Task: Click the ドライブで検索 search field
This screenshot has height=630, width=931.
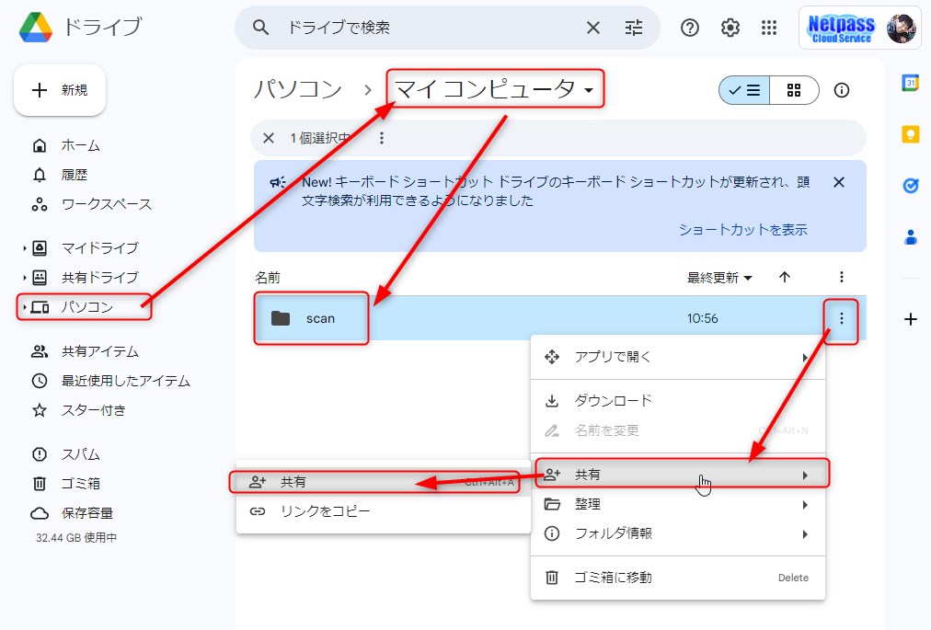Action: pos(423,28)
